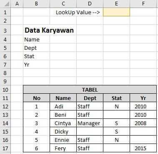This screenshot has height=154, width=158.
Task: Select the highlighted lookup value cell E1
Action: [x=116, y=12]
